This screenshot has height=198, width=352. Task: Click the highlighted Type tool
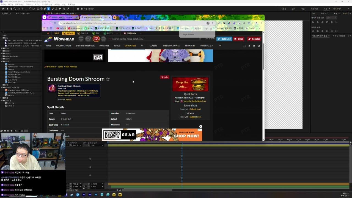click(48, 9)
